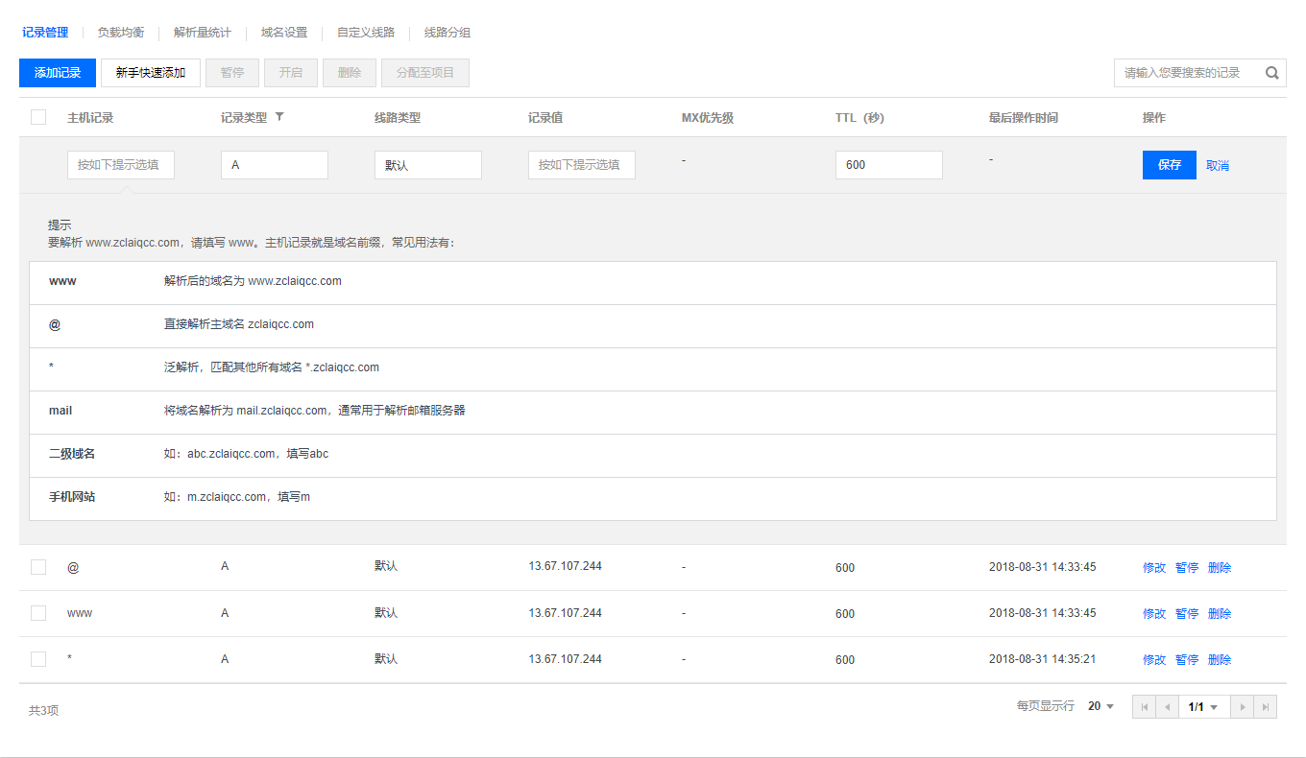Check the box for the www record
Viewport: 1306px width, 758px height.
coord(38,613)
